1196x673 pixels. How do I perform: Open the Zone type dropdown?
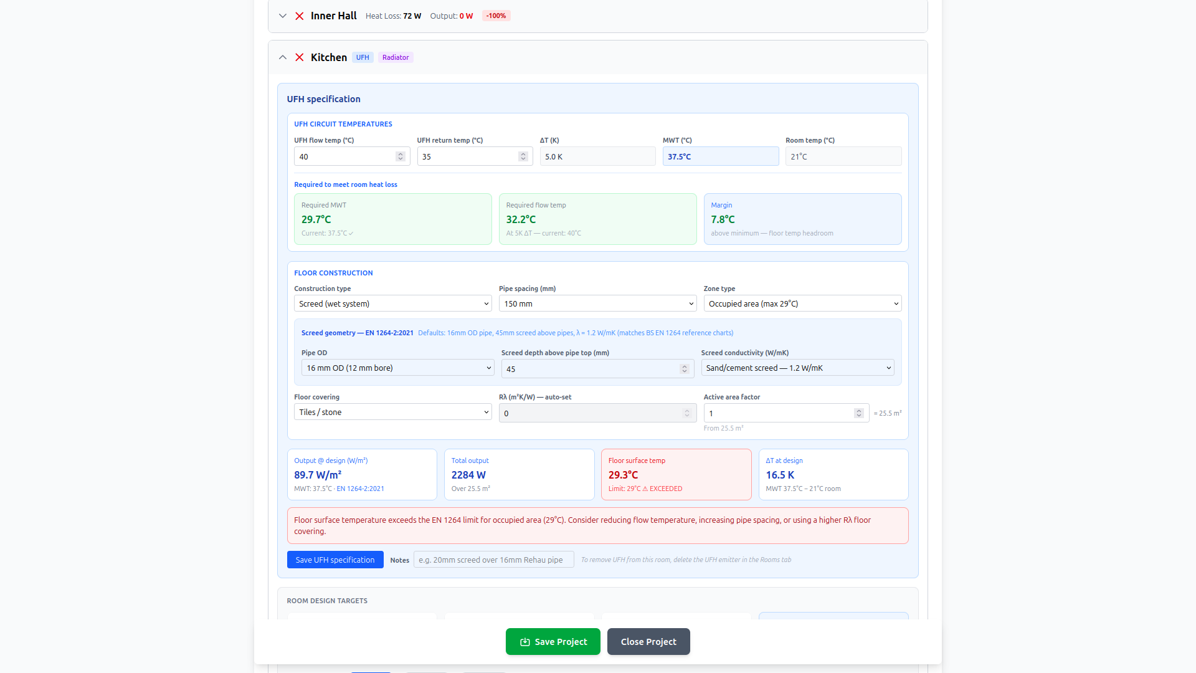coord(802,303)
